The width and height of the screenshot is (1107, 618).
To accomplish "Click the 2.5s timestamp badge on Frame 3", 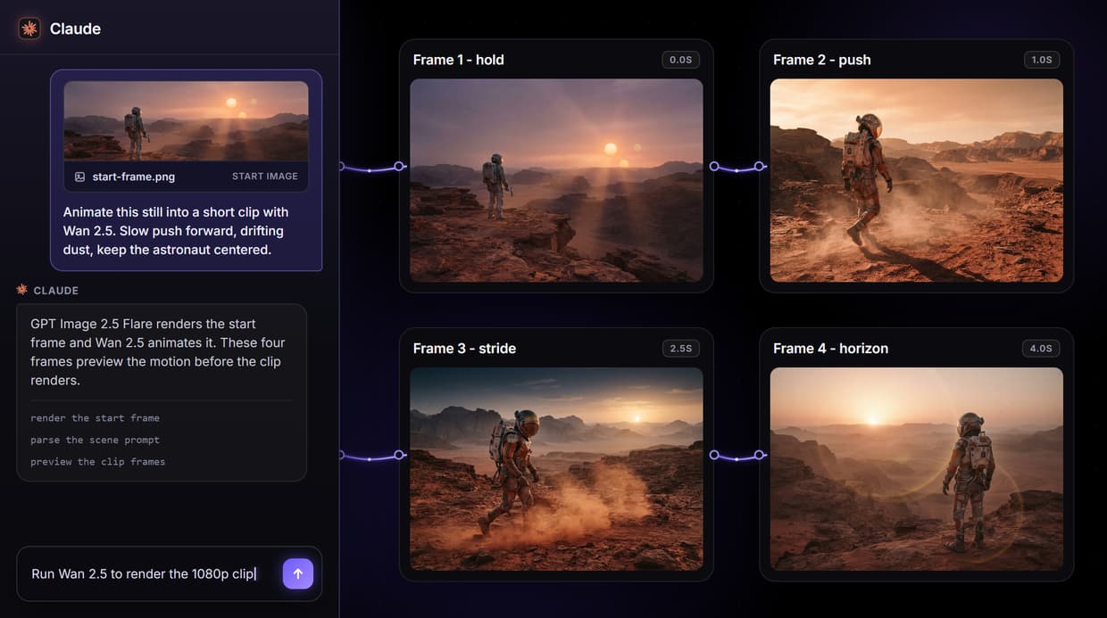I will click(681, 349).
